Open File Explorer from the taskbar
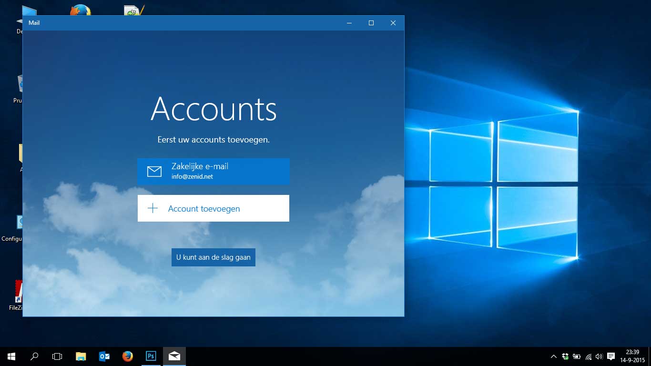This screenshot has height=366, width=651. tap(81, 356)
